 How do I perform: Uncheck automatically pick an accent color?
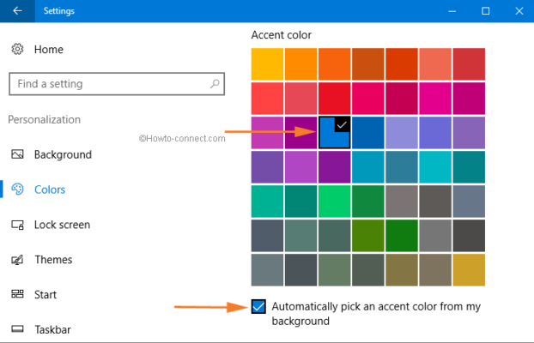click(x=258, y=306)
